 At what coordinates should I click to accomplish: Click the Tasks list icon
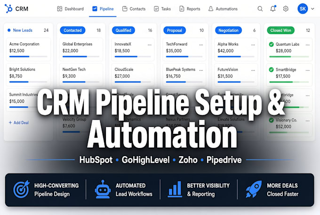pyautogui.click(x=156, y=9)
